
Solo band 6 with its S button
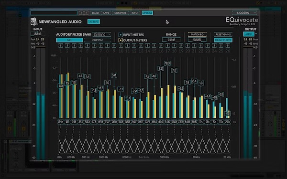pyautogui.click(x=94, y=45)
